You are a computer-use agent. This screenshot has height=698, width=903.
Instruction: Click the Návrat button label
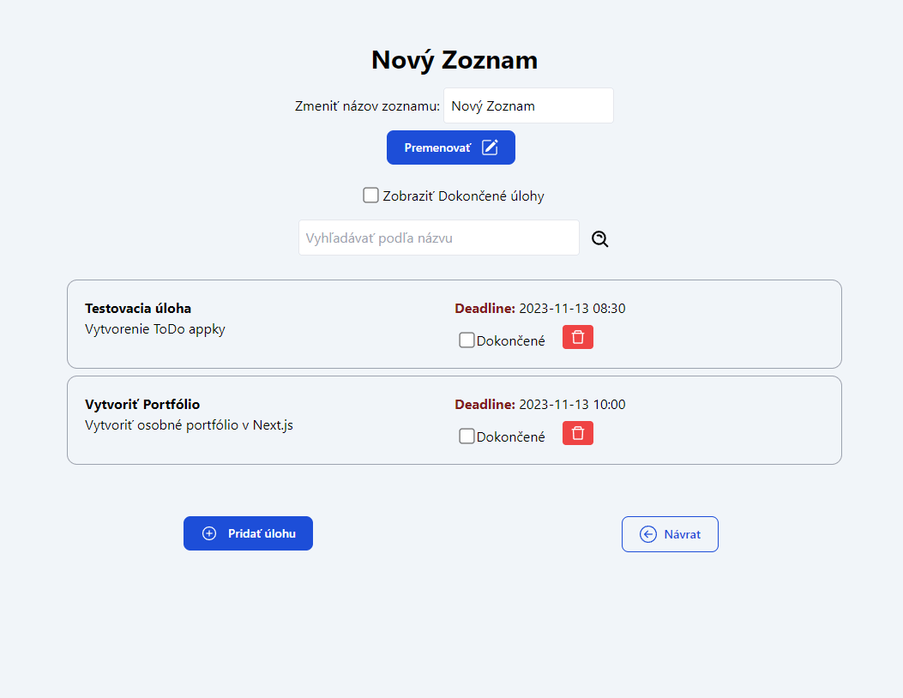pyautogui.click(x=683, y=534)
